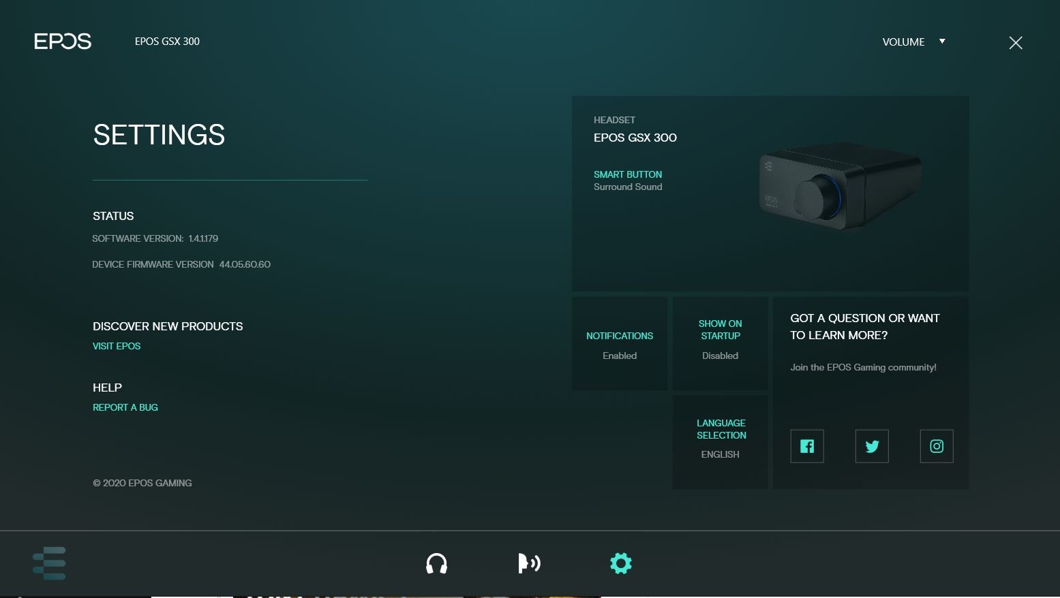Click the GSX 300 device image
This screenshot has width=1060, height=598.
click(x=840, y=185)
